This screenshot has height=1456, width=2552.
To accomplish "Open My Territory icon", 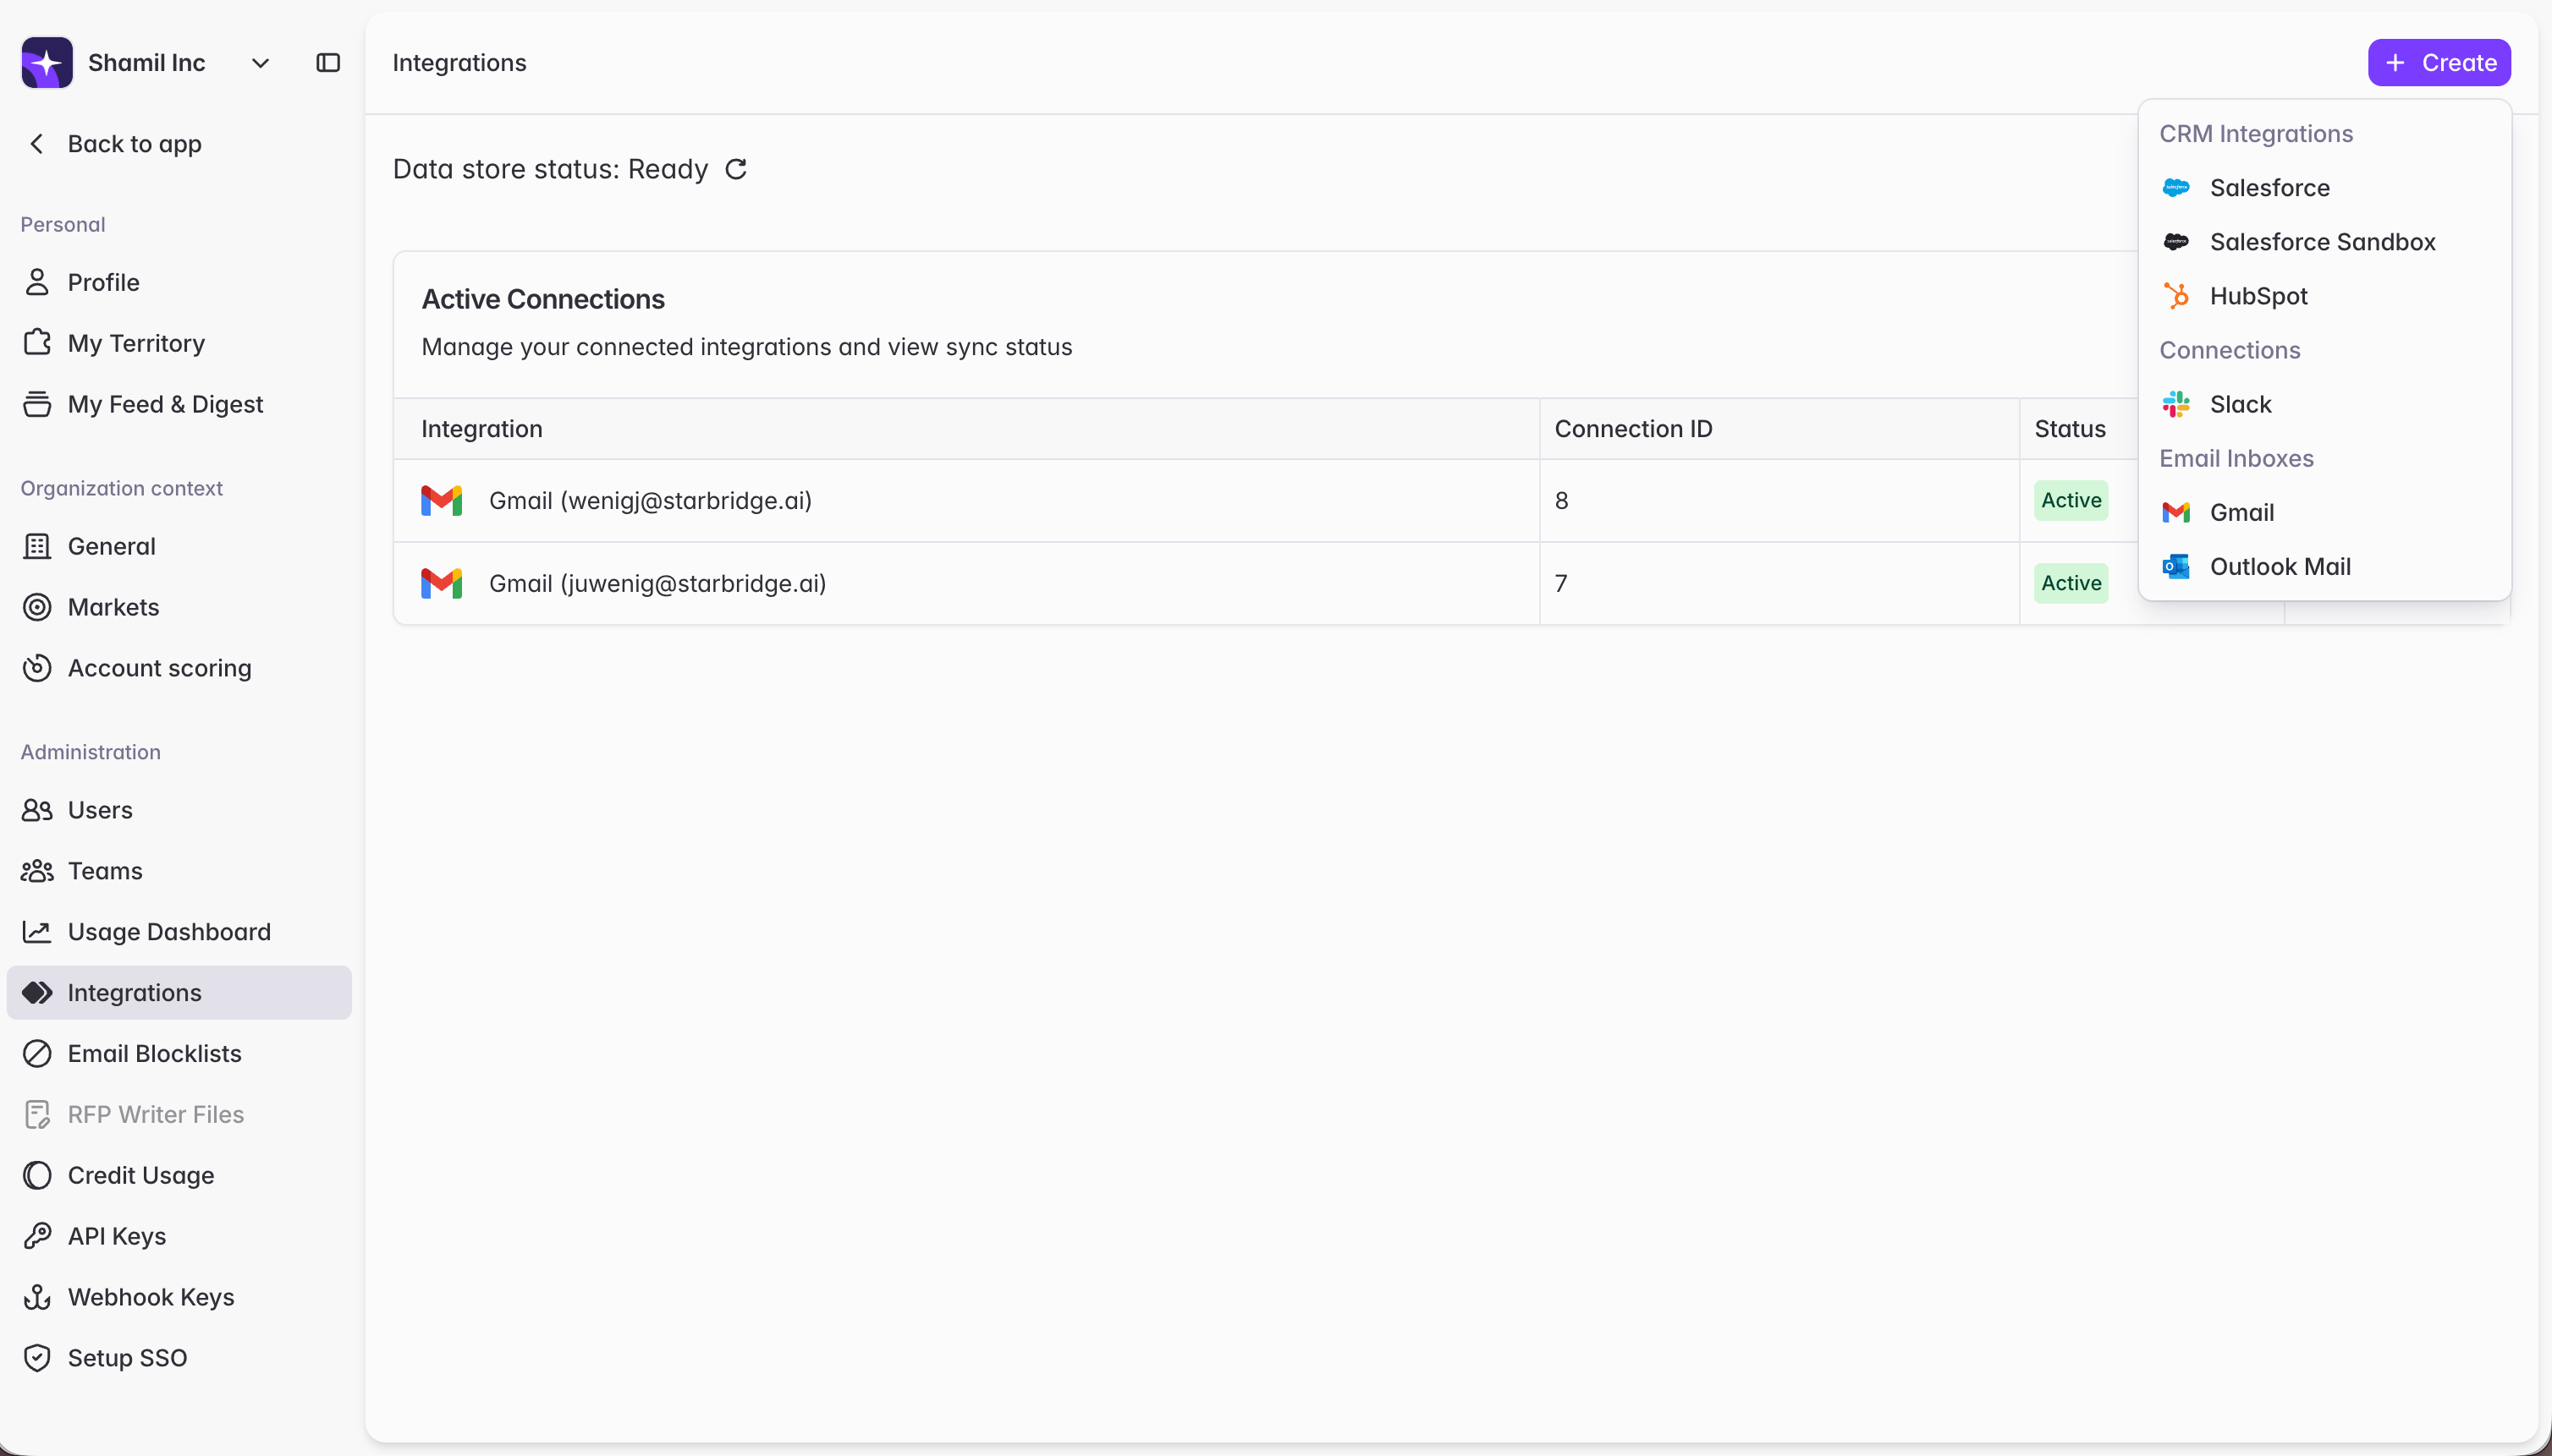I will coord(37,343).
